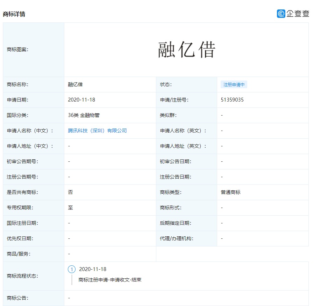Click the 国际分类 label

pyautogui.click(x=17, y=115)
